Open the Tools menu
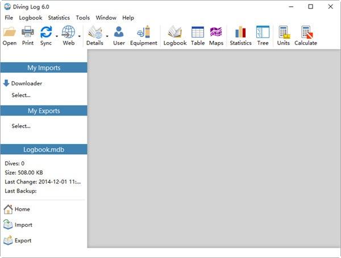Image resolution: width=341 pixels, height=258 pixels. click(x=82, y=18)
